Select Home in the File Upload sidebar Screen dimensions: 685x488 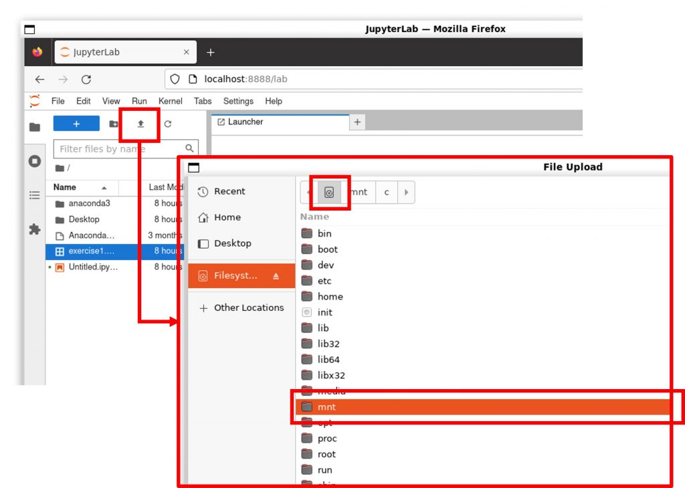point(227,217)
